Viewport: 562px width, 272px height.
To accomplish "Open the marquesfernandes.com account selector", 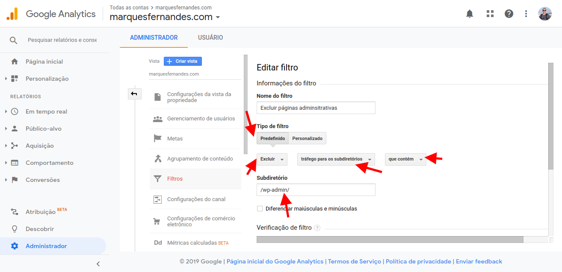I will [x=165, y=17].
